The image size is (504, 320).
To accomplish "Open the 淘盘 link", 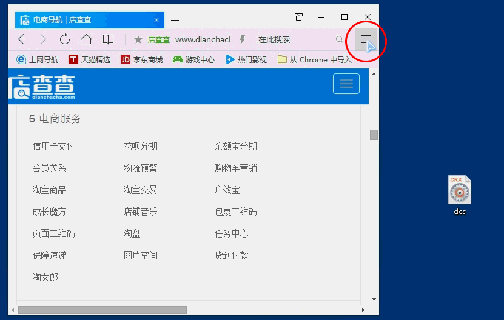I will pos(132,233).
